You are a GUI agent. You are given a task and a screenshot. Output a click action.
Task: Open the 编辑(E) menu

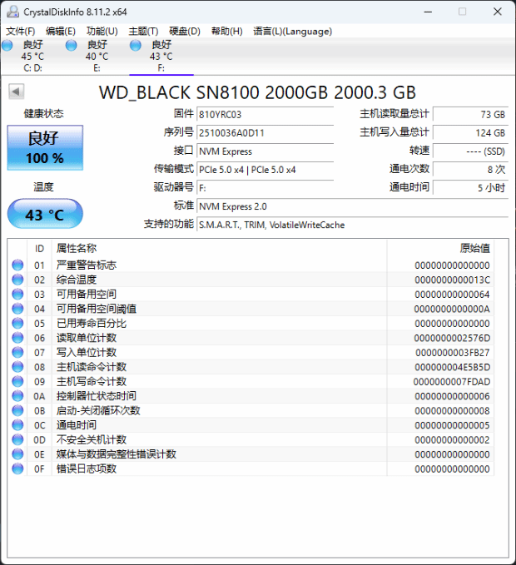(x=61, y=32)
